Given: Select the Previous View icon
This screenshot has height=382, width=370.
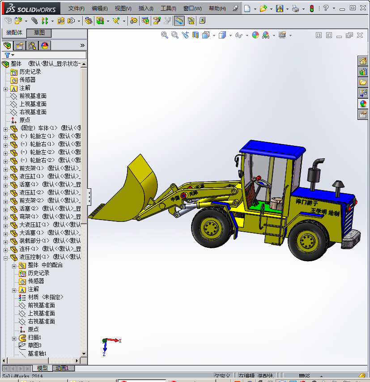Looking at the screenshot, I should tap(185, 35).
